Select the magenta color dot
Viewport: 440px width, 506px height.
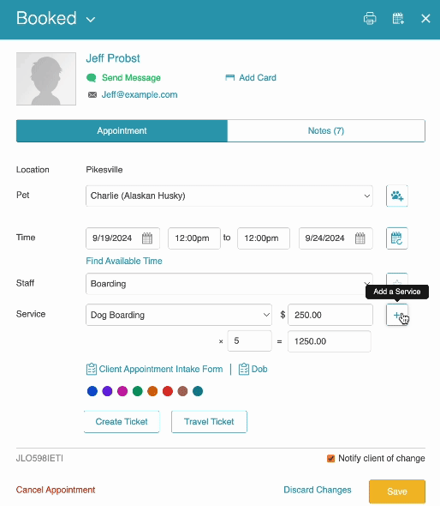pos(122,391)
